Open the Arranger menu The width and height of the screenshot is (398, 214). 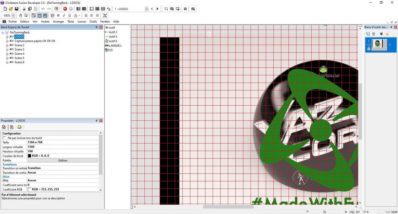point(58,21)
